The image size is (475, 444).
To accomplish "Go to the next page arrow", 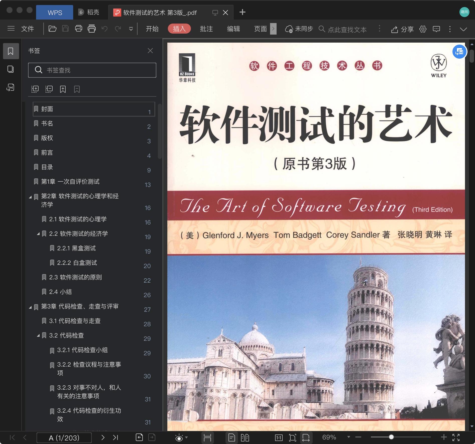I will pyautogui.click(x=103, y=437).
